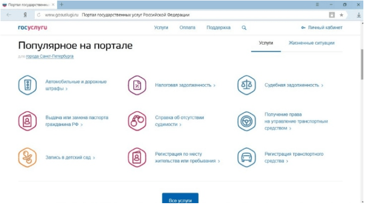
Task: Click the traffic light fines icon
Action: pyautogui.click(x=28, y=85)
